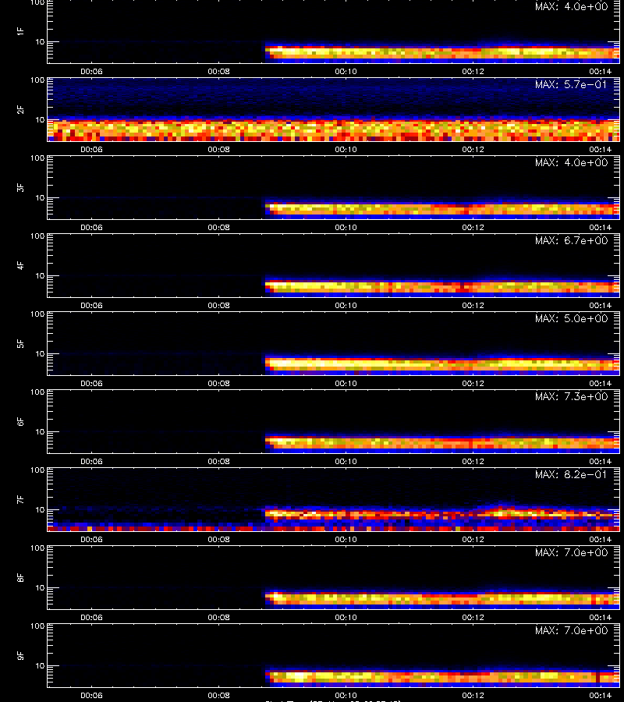The image size is (624, 702).
Task: Click inside the 7F spectrogram plot
Action: [334, 500]
